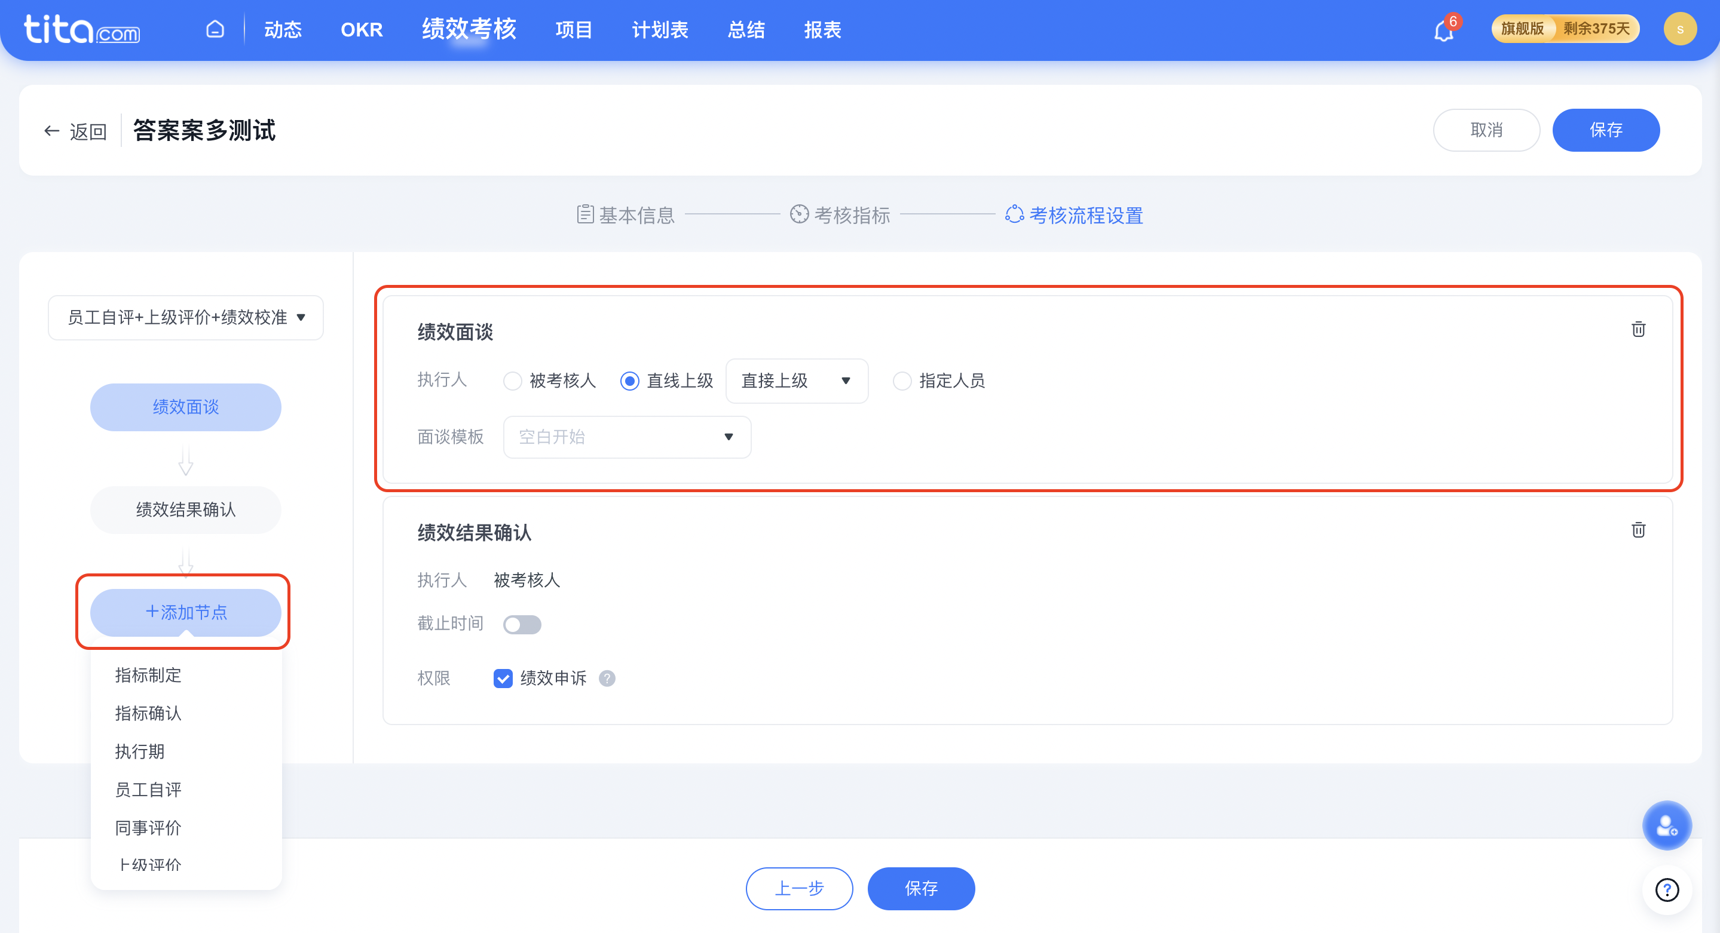Click the 取消 button

pyautogui.click(x=1486, y=130)
